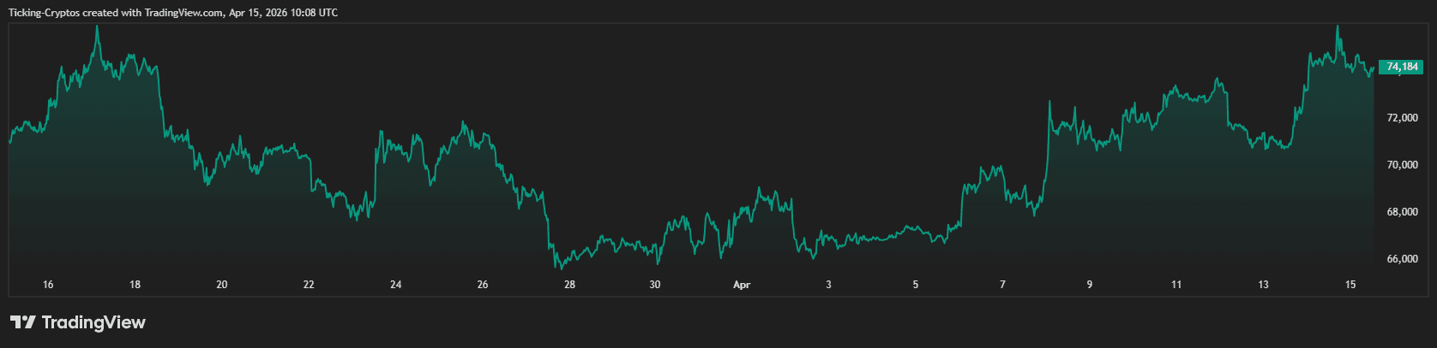Click the 72,000 price axis label

point(1402,118)
